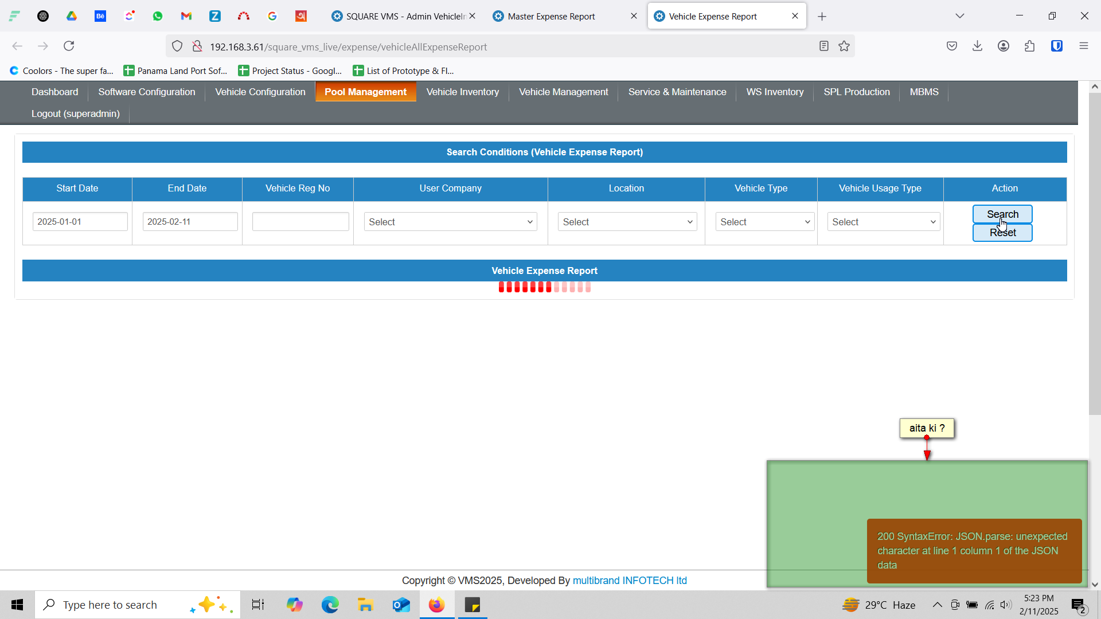
Task: Click the Start Date input field
Action: [x=80, y=222]
